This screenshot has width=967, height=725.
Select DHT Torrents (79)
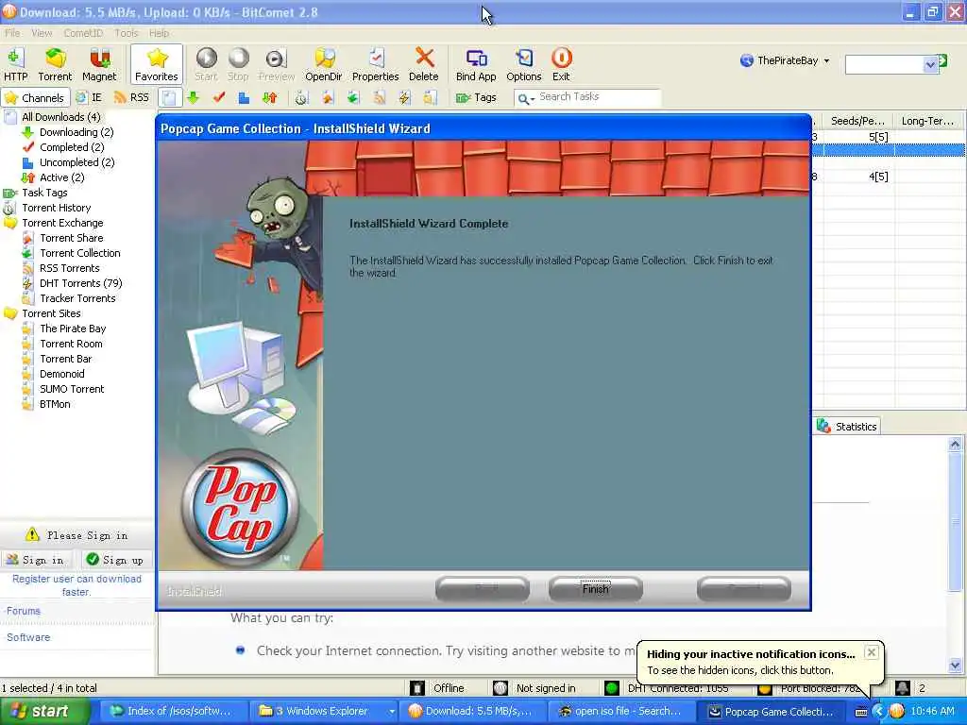point(81,283)
